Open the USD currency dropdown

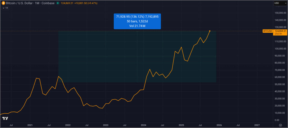[x=280, y=3]
